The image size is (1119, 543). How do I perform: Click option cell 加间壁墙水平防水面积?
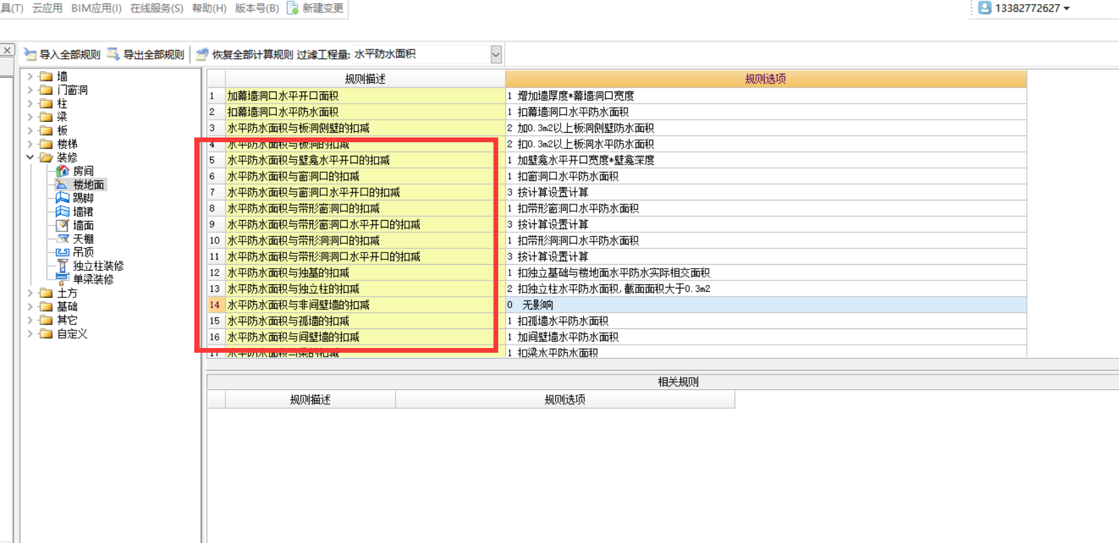(x=766, y=337)
